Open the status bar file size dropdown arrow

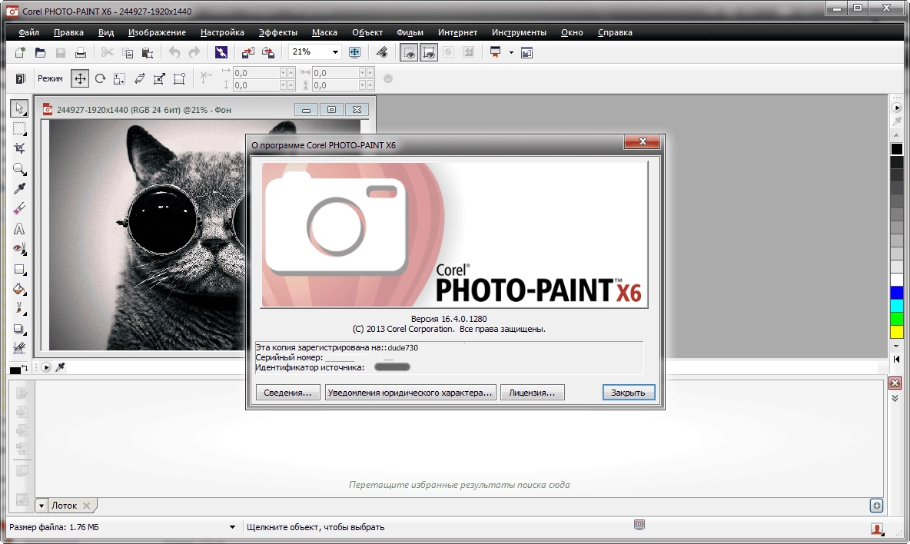[x=232, y=527]
